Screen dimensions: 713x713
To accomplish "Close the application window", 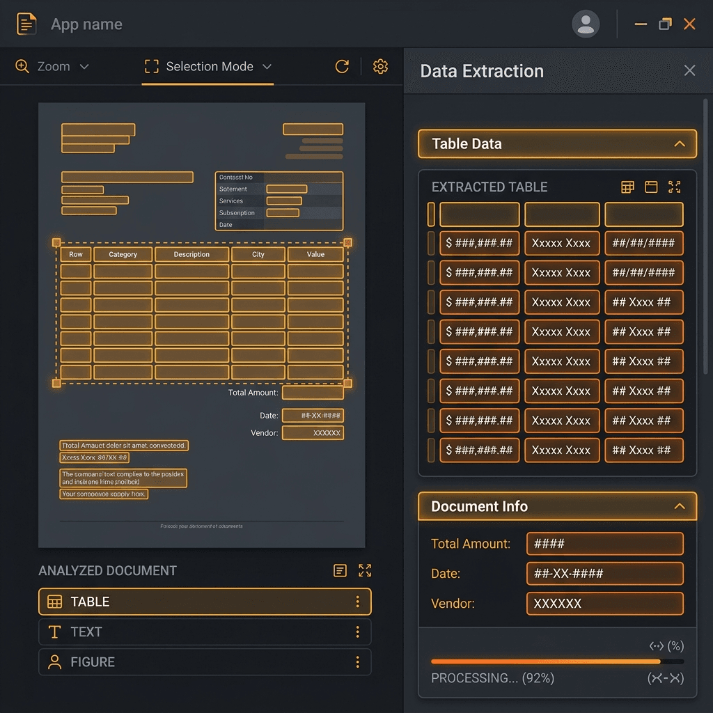I will (x=689, y=24).
